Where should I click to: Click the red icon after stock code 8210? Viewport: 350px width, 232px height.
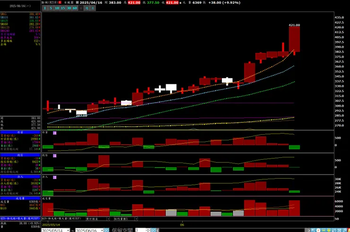pos(60,3)
